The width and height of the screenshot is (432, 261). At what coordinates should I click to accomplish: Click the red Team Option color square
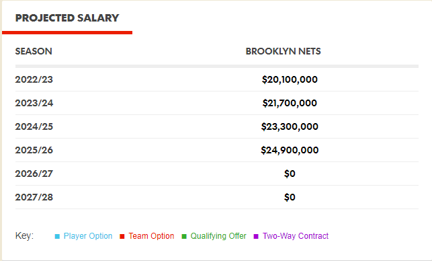click(x=122, y=236)
